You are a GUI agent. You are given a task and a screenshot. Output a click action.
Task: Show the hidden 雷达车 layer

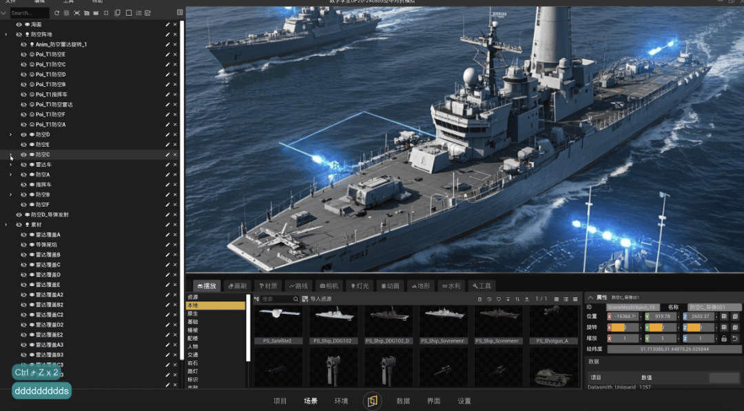[x=23, y=165]
